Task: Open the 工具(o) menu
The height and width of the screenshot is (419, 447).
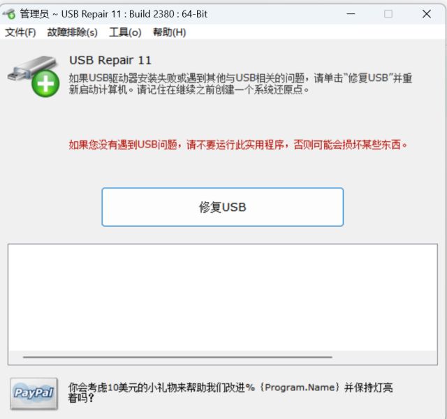Action: pyautogui.click(x=125, y=32)
